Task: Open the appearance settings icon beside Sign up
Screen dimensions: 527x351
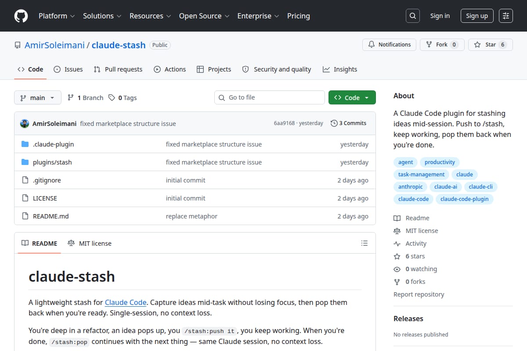Action: (506, 16)
